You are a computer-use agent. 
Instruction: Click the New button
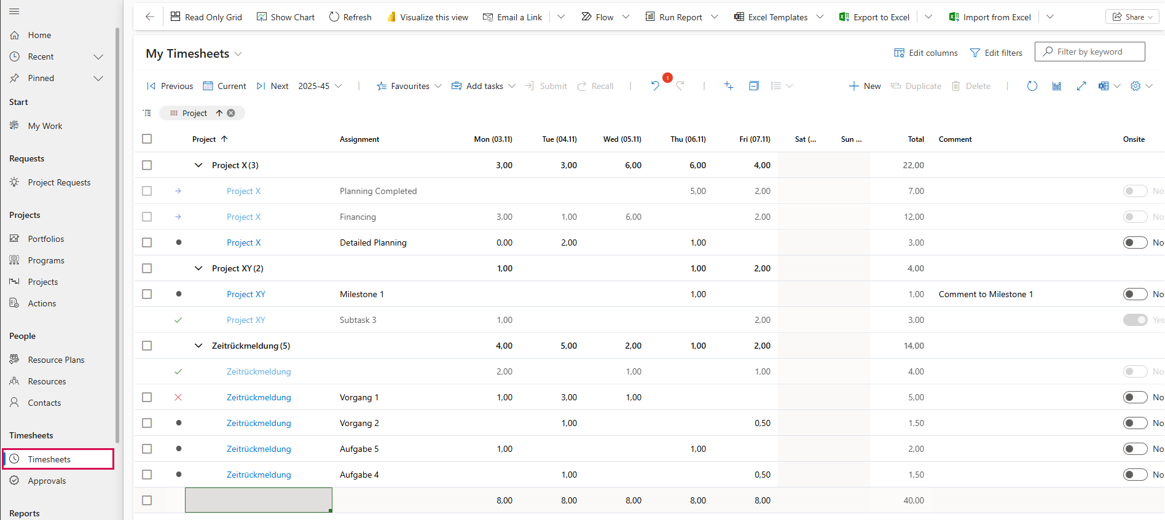tap(865, 86)
